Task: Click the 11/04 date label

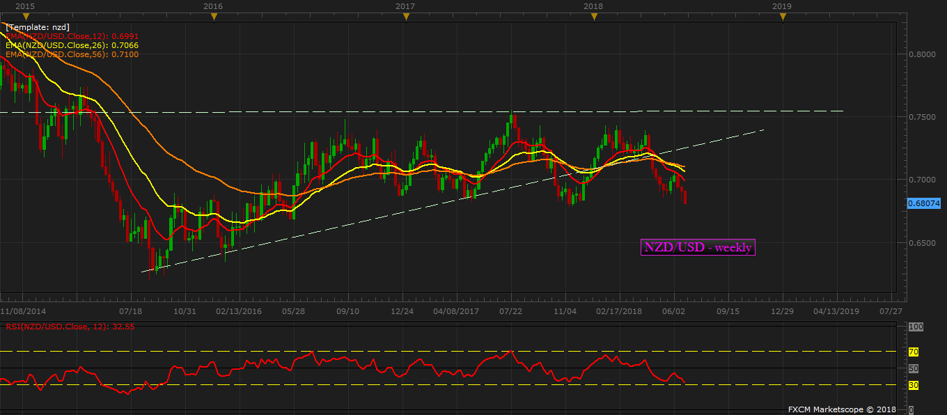Action: point(565,311)
